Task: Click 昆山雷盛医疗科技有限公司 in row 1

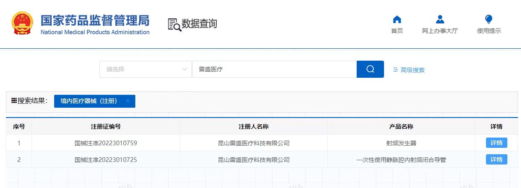Action: point(253,143)
